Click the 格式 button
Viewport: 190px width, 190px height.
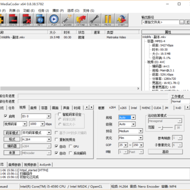point(12,139)
